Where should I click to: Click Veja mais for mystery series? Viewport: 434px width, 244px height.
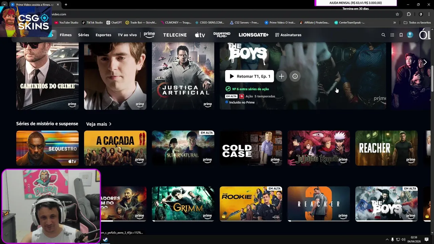pyautogui.click(x=99, y=124)
